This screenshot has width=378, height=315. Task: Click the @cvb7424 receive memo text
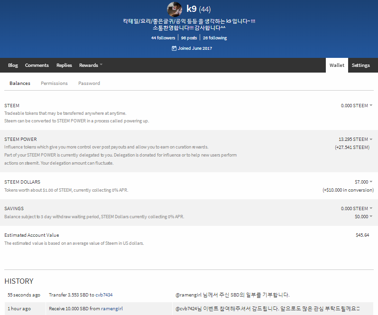click(x=267, y=308)
